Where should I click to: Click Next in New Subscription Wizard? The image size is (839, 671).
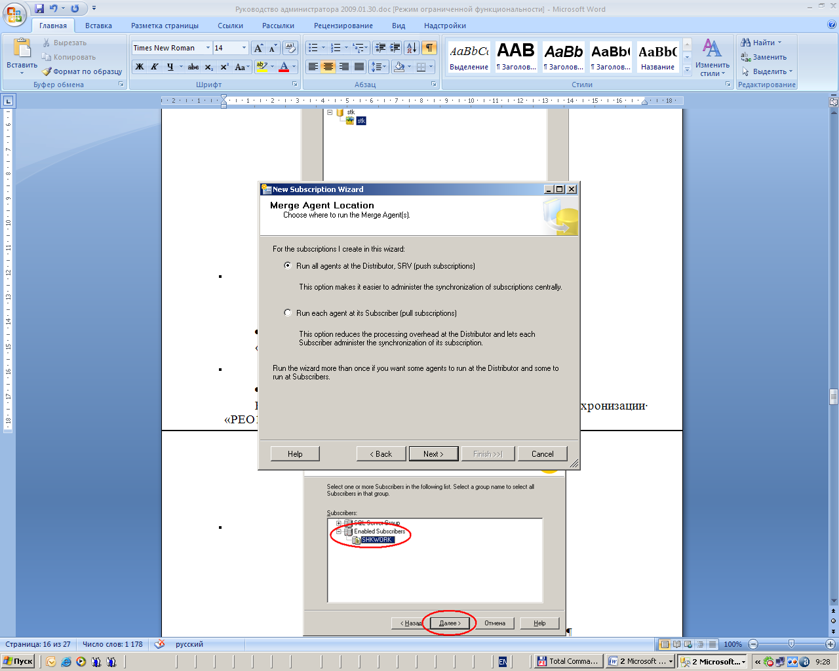(x=433, y=453)
